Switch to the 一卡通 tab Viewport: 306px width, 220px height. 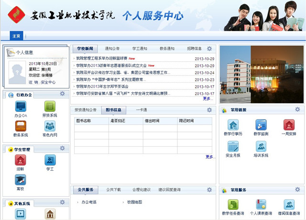(142, 110)
